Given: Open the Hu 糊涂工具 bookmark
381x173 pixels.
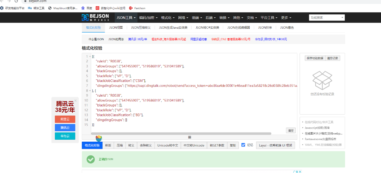Looking at the screenshot, I should point(36,8).
